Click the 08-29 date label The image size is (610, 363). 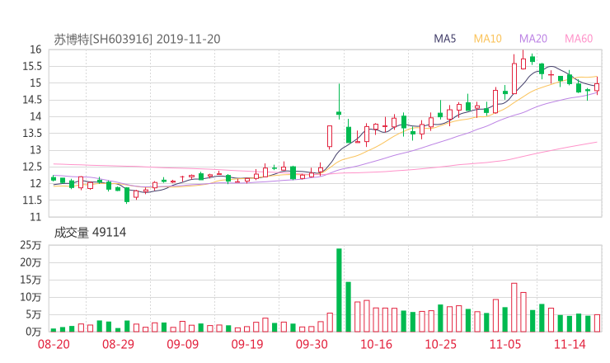[118, 344]
